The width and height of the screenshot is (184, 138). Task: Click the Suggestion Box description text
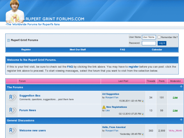click(x=47, y=99)
